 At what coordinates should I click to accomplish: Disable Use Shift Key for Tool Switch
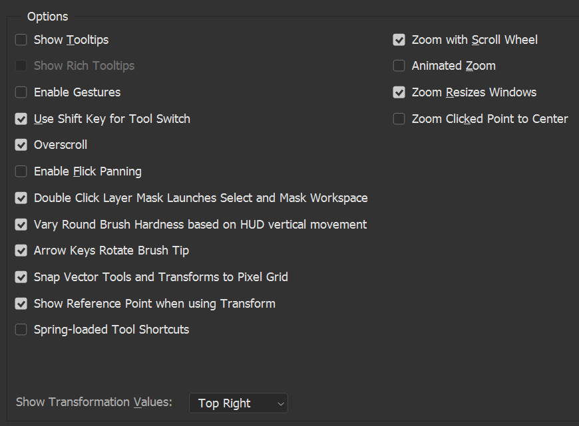tap(21, 118)
